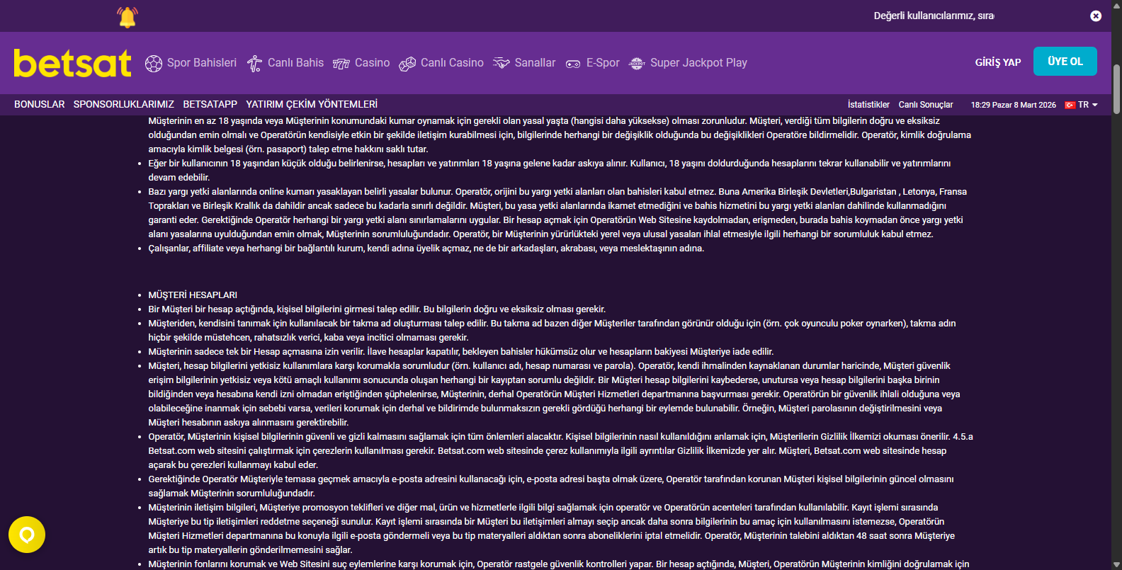Open the live chat bubble widget
This screenshot has width=1122, height=570.
(x=27, y=535)
